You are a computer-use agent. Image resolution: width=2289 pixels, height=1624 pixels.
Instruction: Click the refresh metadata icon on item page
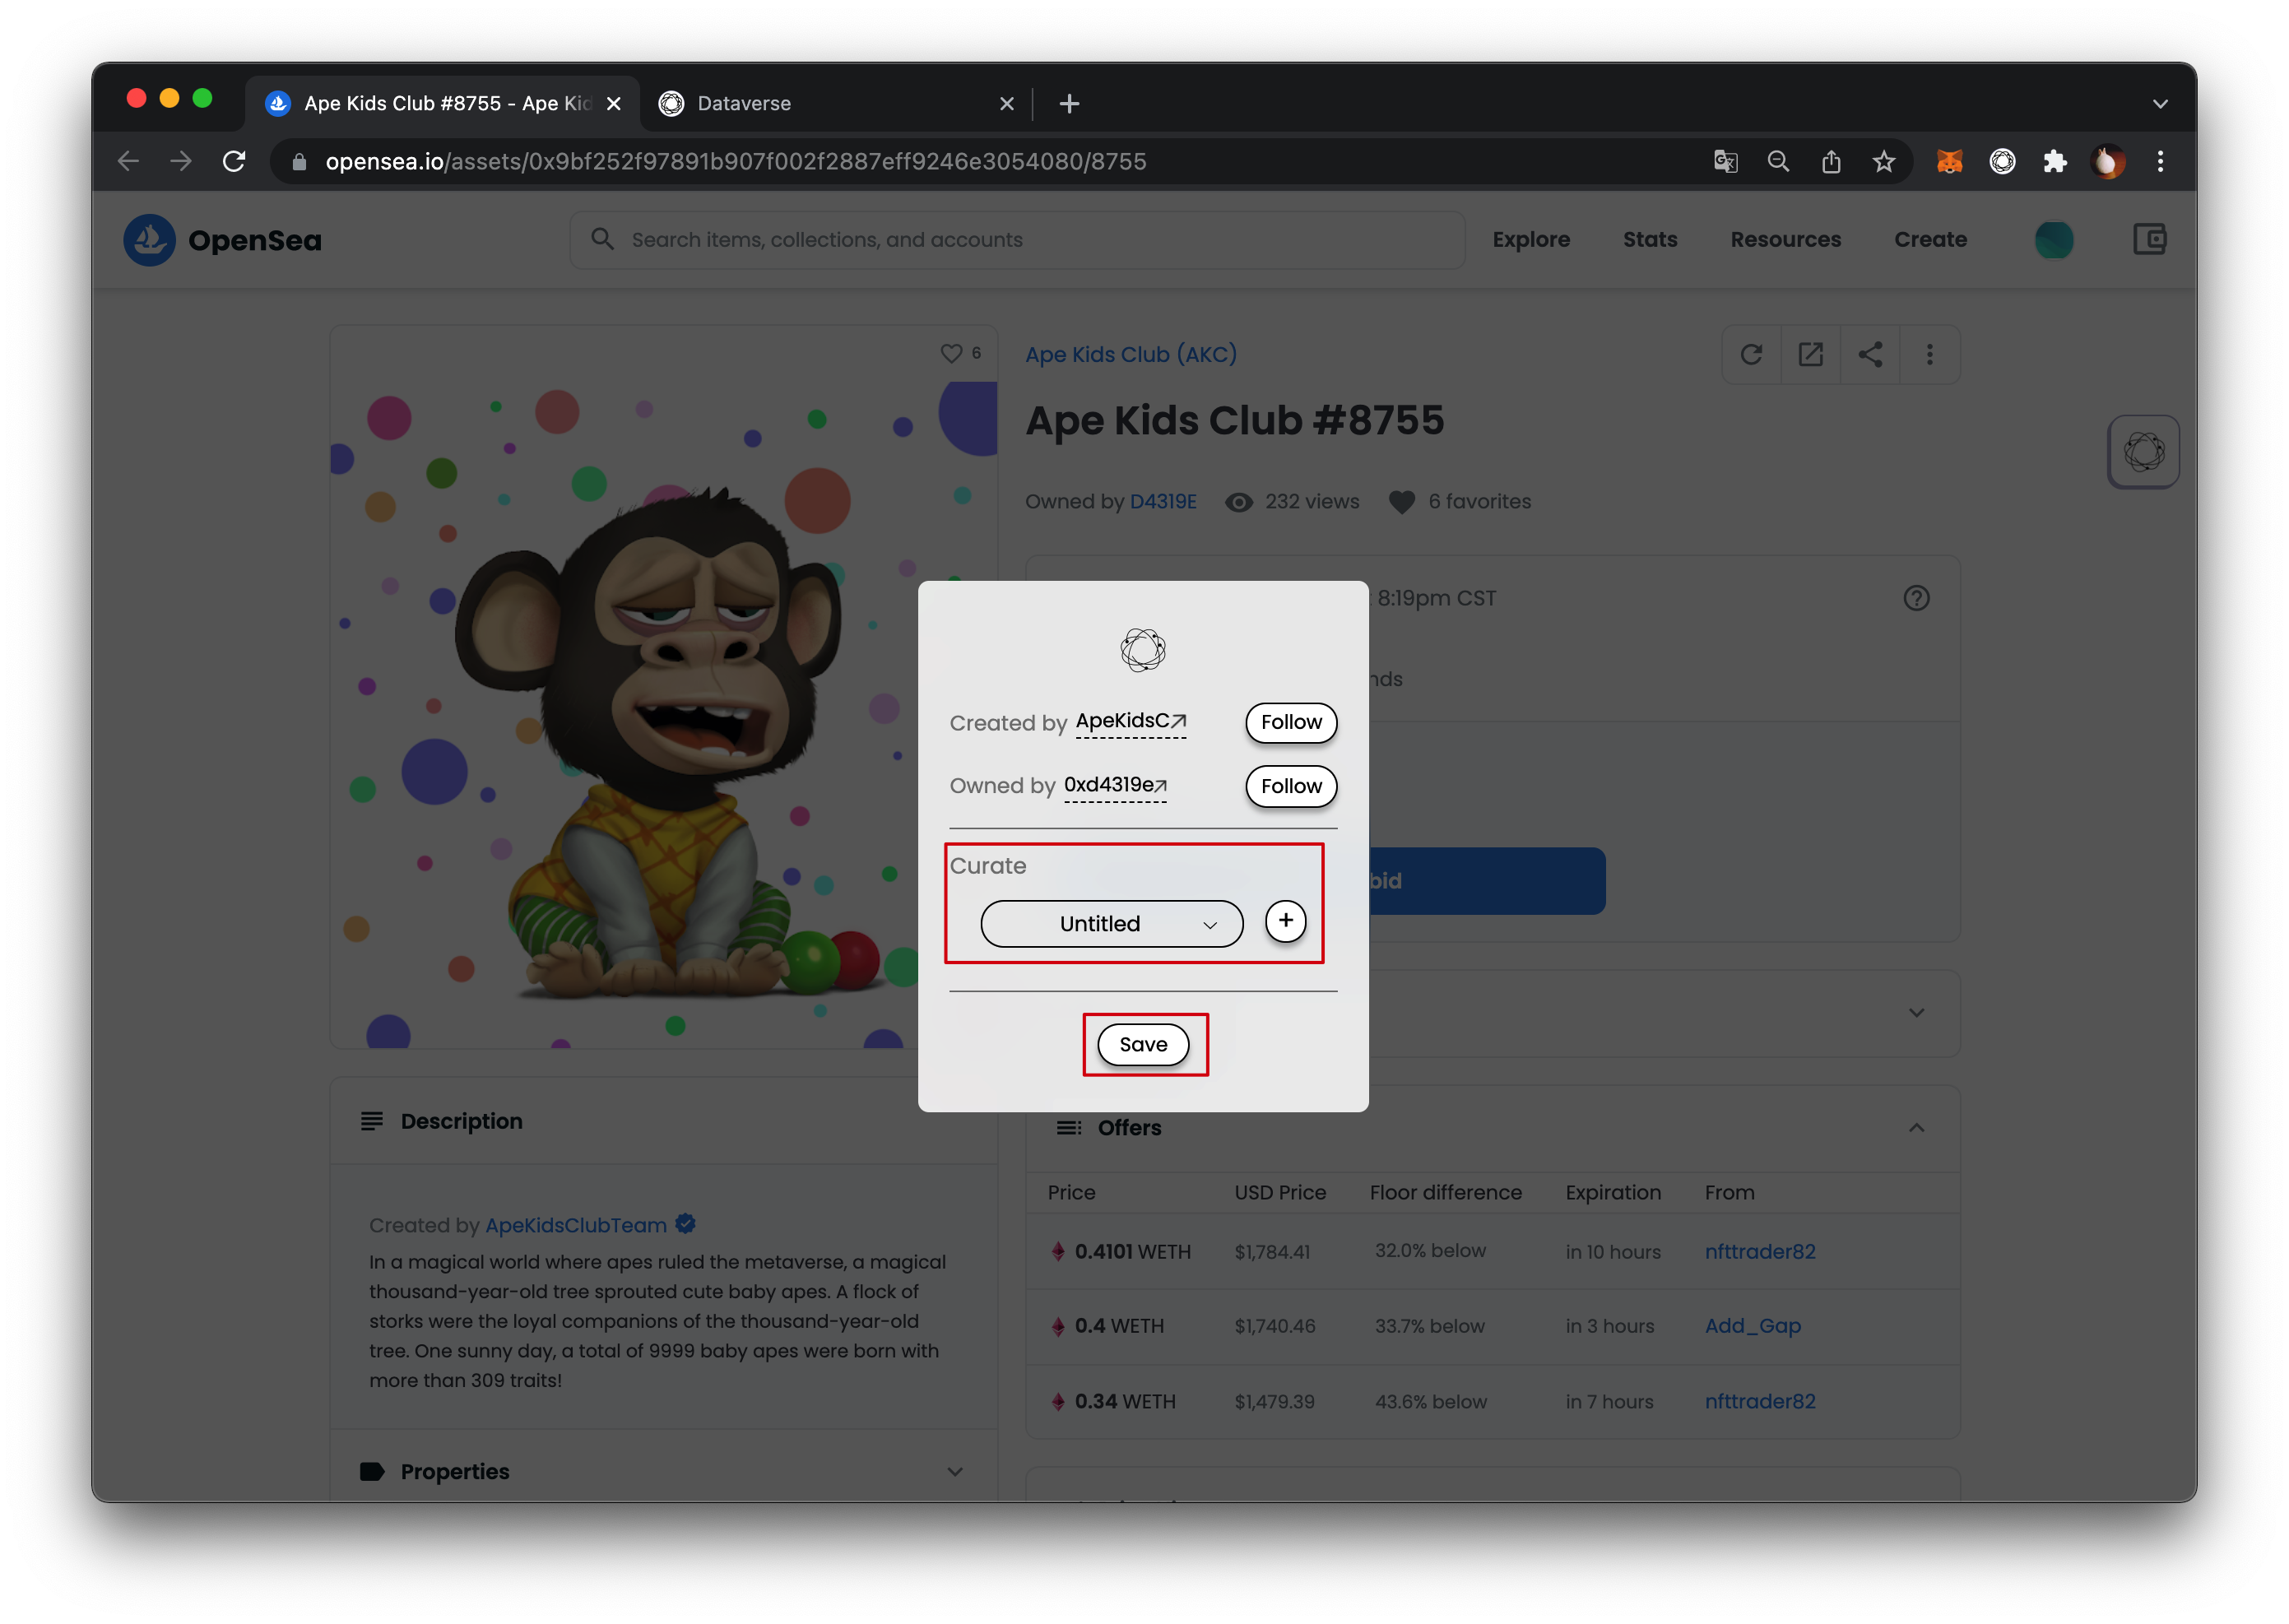click(x=1750, y=354)
